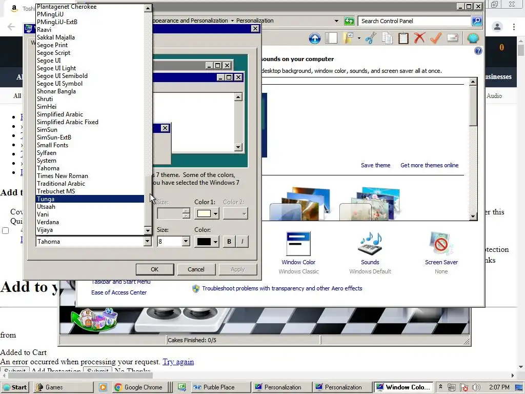
Task: Choose Small Fonts in the list
Action: [90, 145]
